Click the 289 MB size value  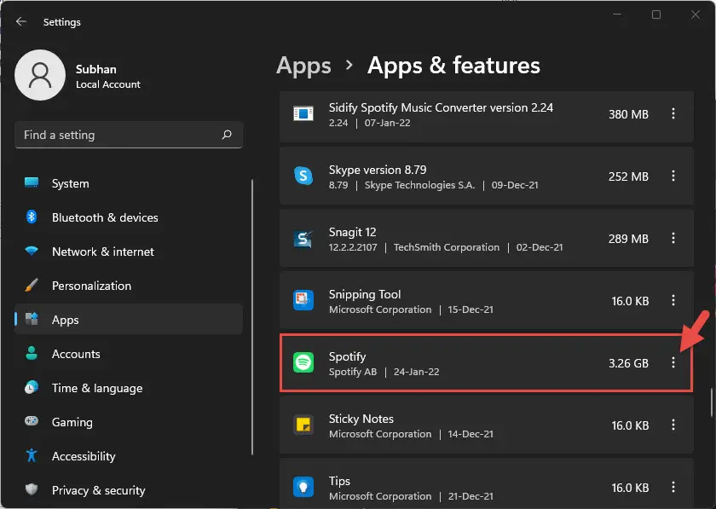tap(628, 239)
